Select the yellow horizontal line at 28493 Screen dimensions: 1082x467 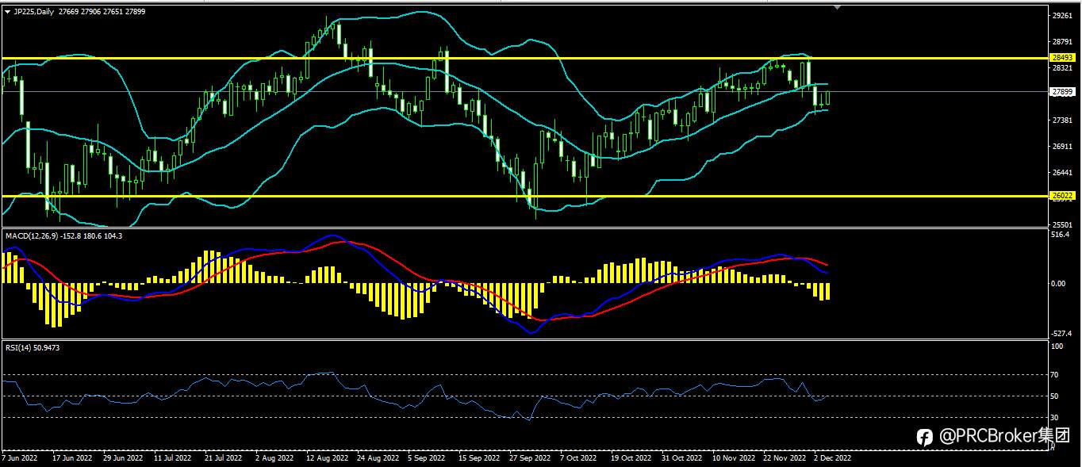pos(524,58)
